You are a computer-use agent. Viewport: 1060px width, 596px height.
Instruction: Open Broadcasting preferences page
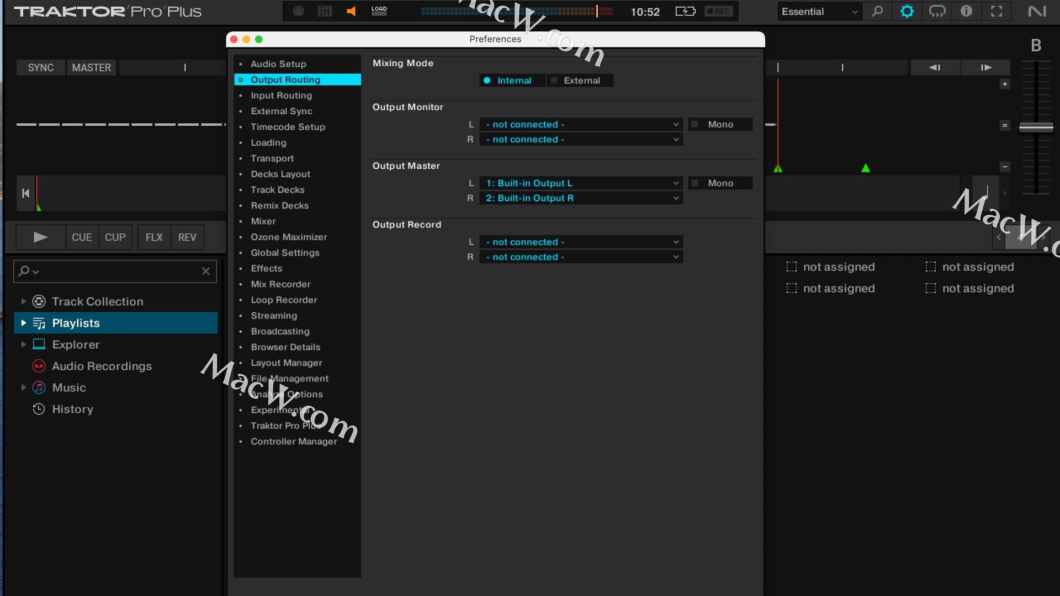pyautogui.click(x=280, y=331)
